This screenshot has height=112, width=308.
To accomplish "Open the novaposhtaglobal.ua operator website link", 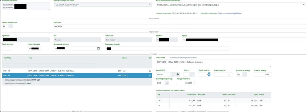I will coord(229,13).
